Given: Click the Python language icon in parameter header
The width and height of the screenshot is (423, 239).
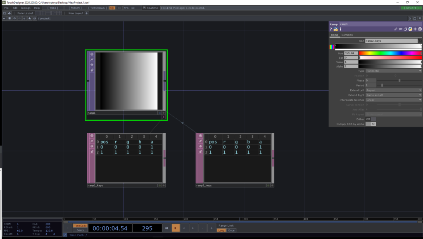Looking at the screenshot, I should [x=410, y=29].
